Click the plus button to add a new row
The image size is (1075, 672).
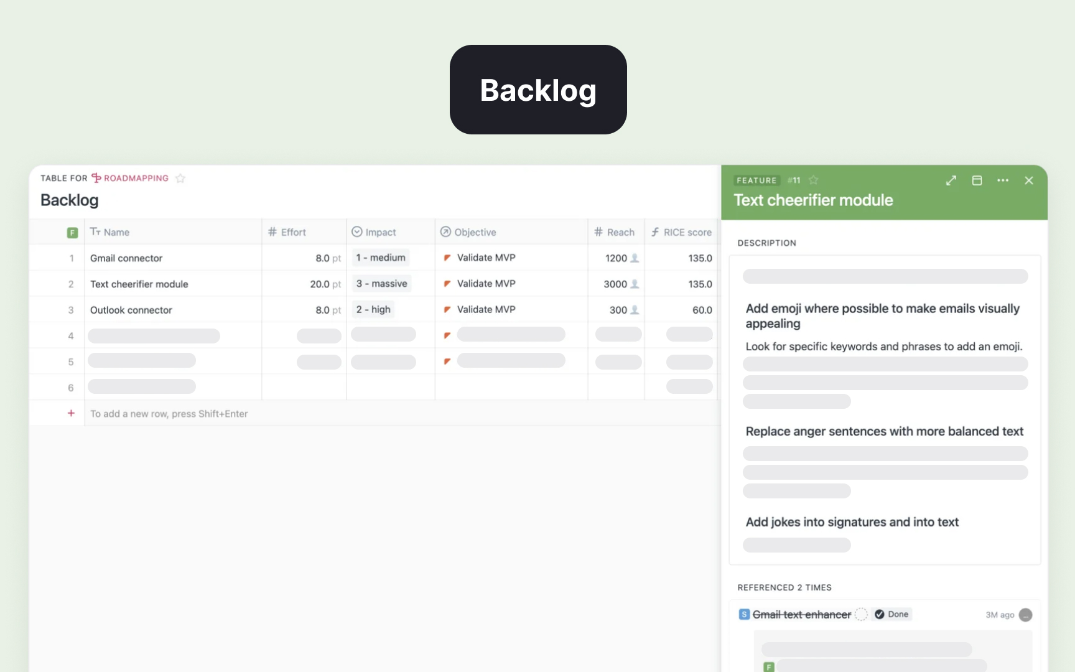[72, 413]
